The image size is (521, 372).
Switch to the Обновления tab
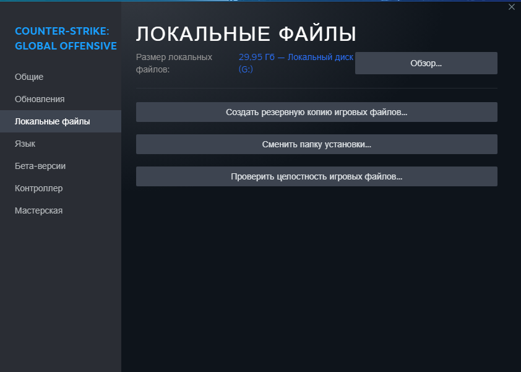[x=40, y=99]
